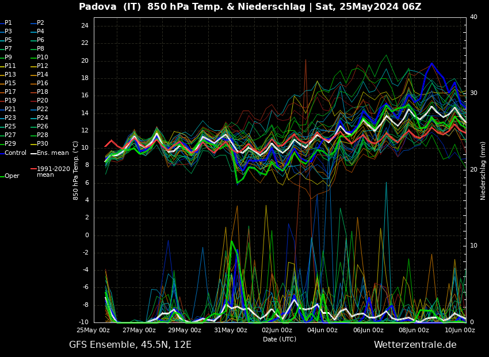Pick the P5 ensemble member label
489x357 pixels.
click(8, 40)
